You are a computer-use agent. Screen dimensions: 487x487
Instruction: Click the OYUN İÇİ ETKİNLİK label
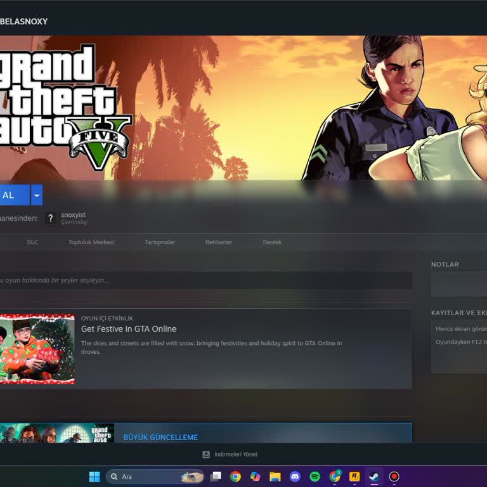pos(107,318)
